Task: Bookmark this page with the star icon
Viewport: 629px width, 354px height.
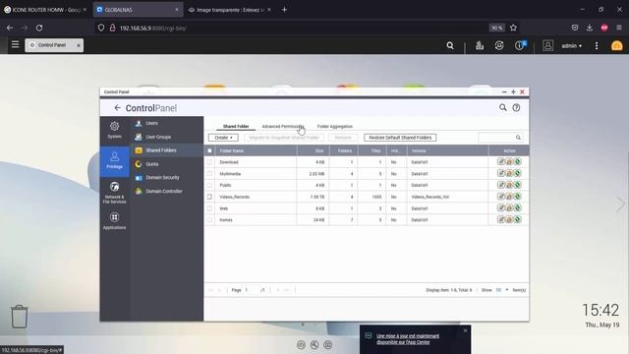Action: [513, 28]
